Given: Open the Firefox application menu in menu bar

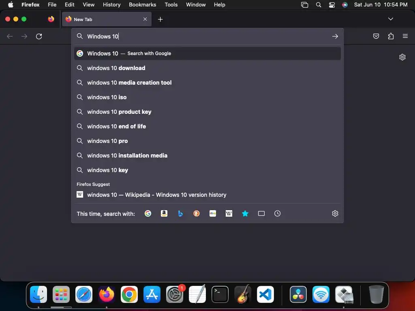Looking at the screenshot, I should click(x=30, y=4).
